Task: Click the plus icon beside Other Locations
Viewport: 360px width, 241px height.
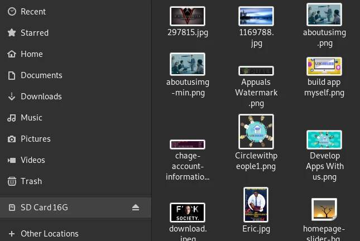Action: [12, 234]
